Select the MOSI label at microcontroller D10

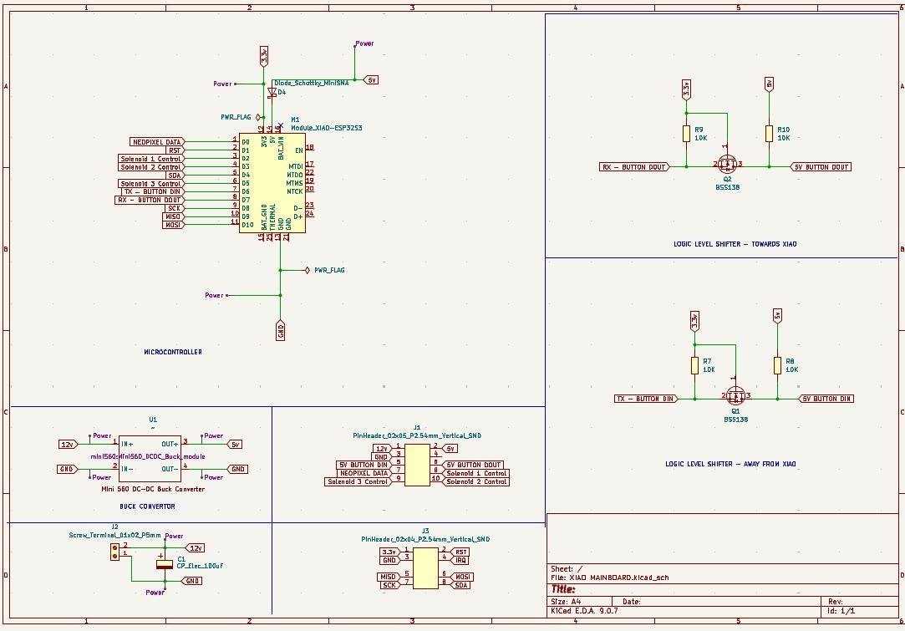173,225
